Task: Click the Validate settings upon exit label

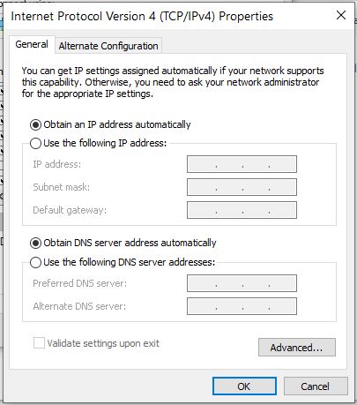Action: pos(103,343)
